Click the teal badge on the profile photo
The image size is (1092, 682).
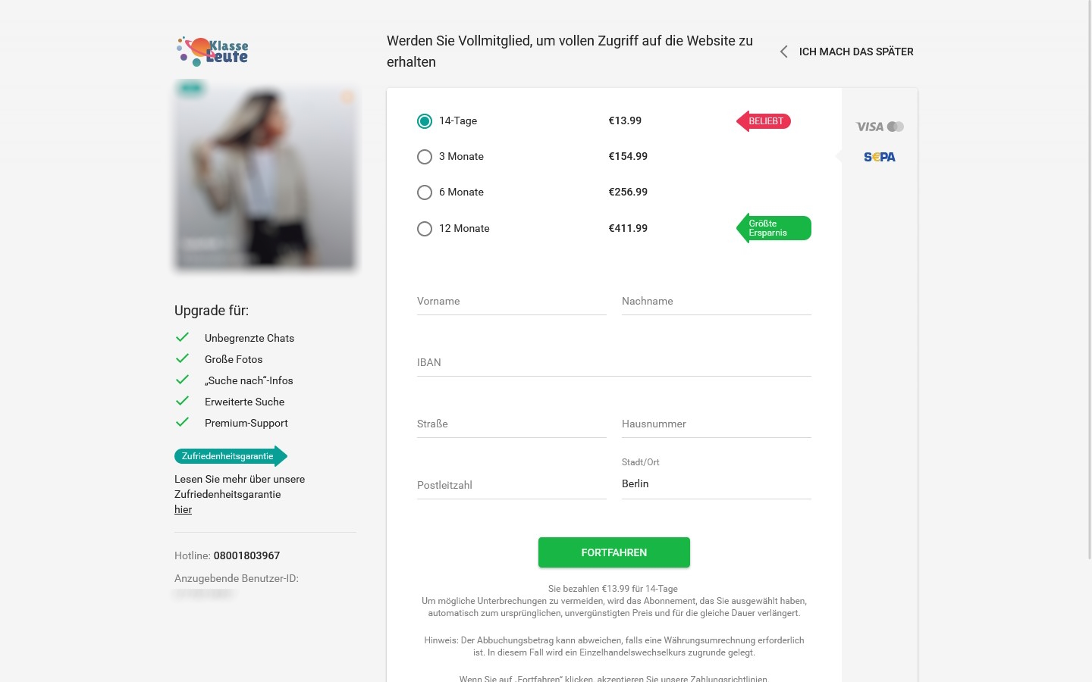coord(191,88)
